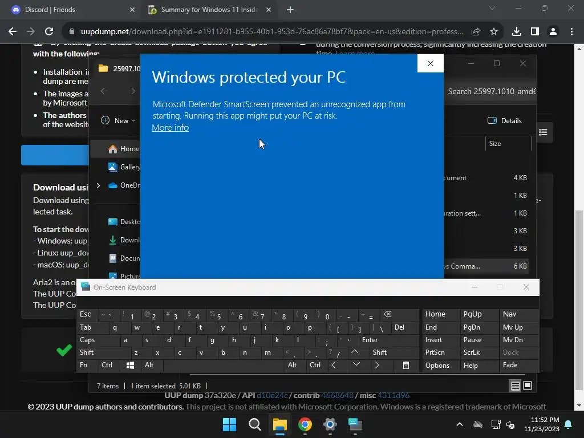Click Nav key on On-Screen Keyboard
The height and width of the screenshot is (438, 584).
519,314
